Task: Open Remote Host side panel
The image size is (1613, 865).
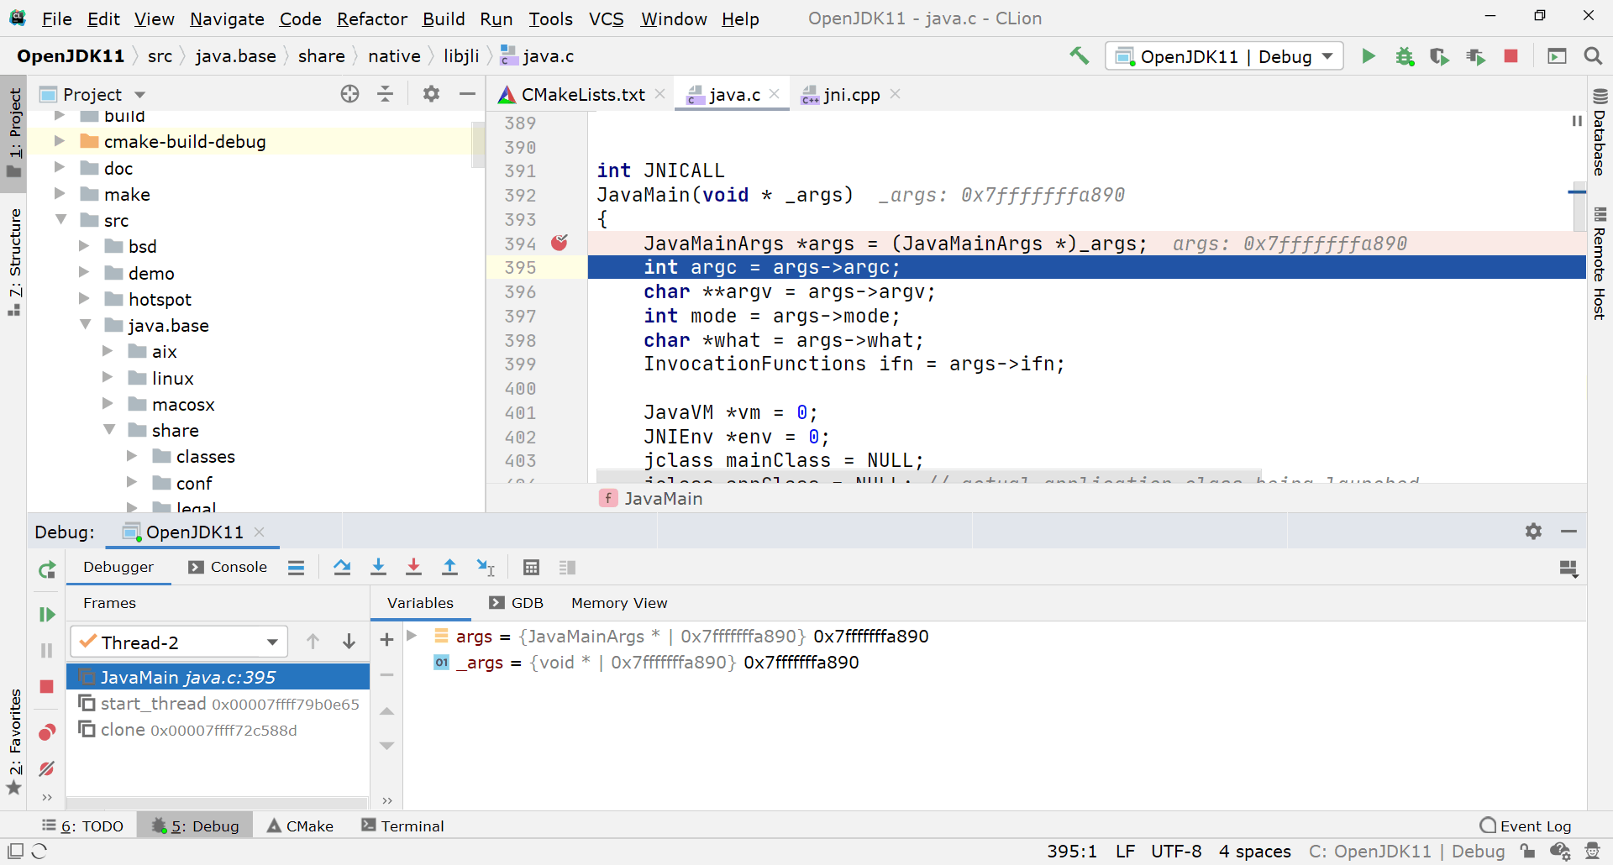Action: pos(1600,262)
